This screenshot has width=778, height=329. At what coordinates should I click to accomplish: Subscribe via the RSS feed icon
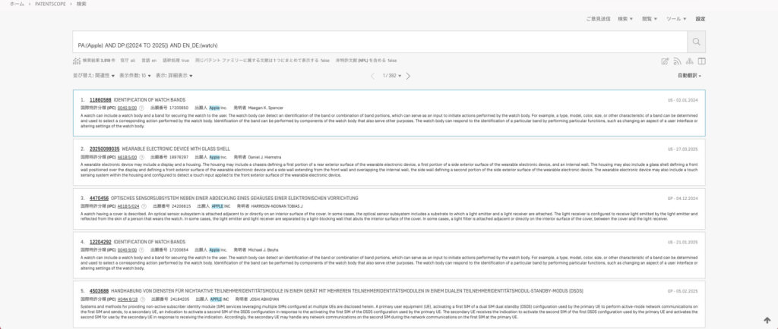[677, 61]
